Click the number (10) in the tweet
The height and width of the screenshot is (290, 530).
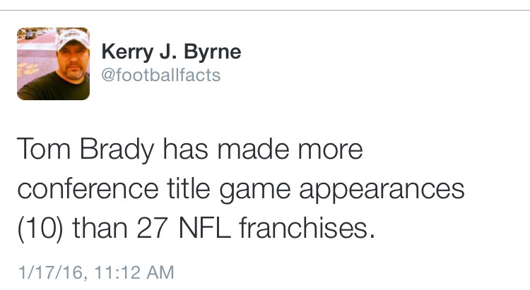(x=40, y=229)
